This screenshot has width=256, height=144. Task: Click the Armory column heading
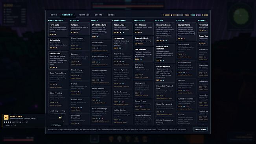pos(202,20)
